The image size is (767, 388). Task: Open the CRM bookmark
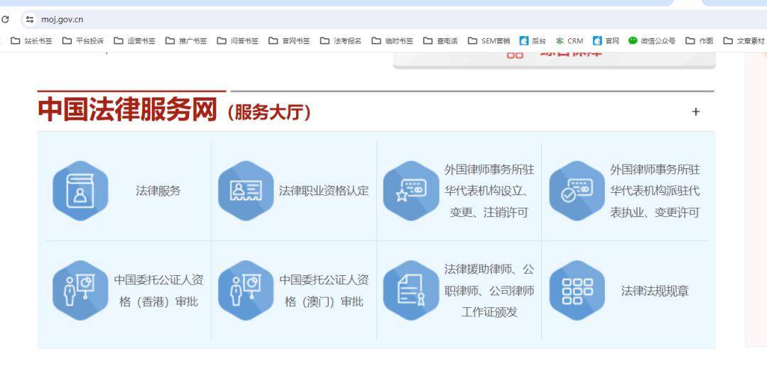coord(570,40)
